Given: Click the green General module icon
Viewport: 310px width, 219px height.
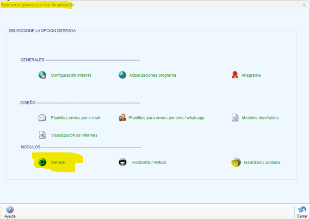Looking at the screenshot, I should pyautogui.click(x=42, y=162).
